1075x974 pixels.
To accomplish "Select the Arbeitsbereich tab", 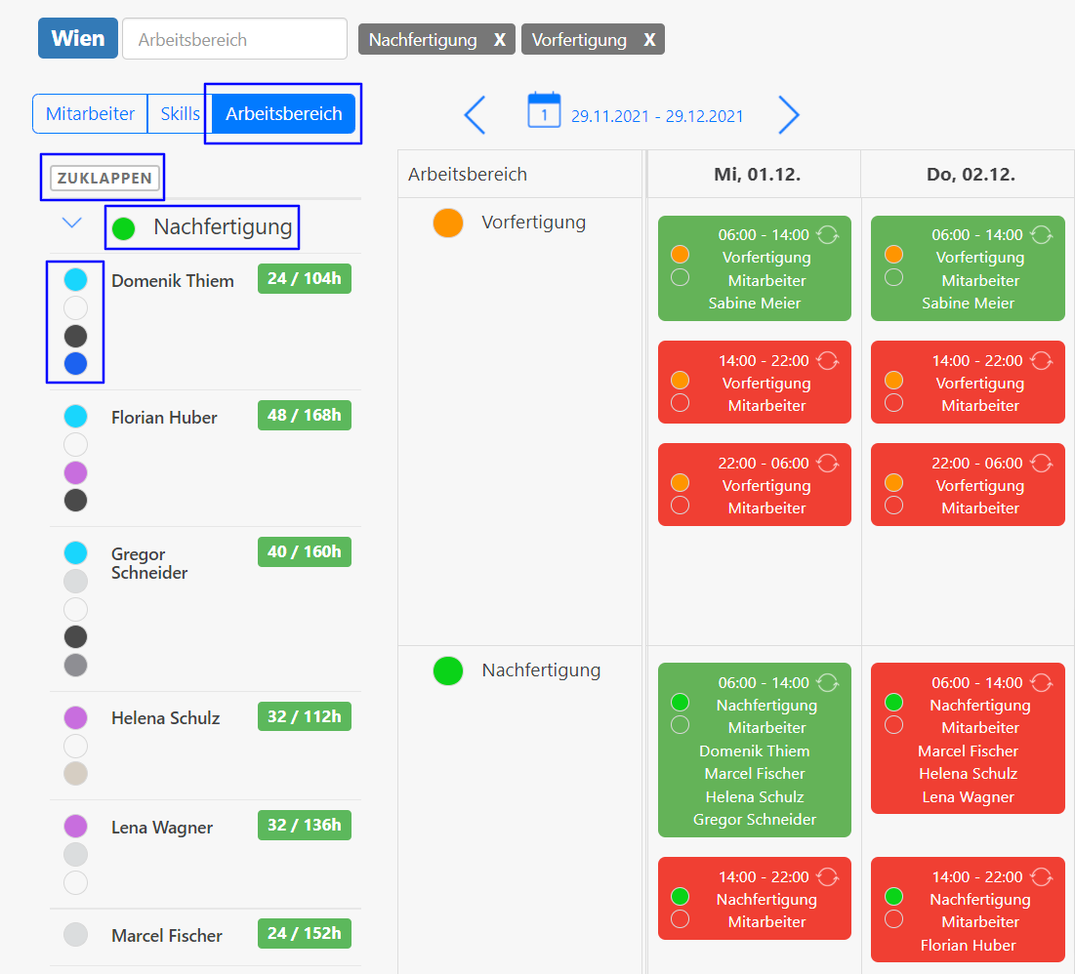I will coord(283,113).
